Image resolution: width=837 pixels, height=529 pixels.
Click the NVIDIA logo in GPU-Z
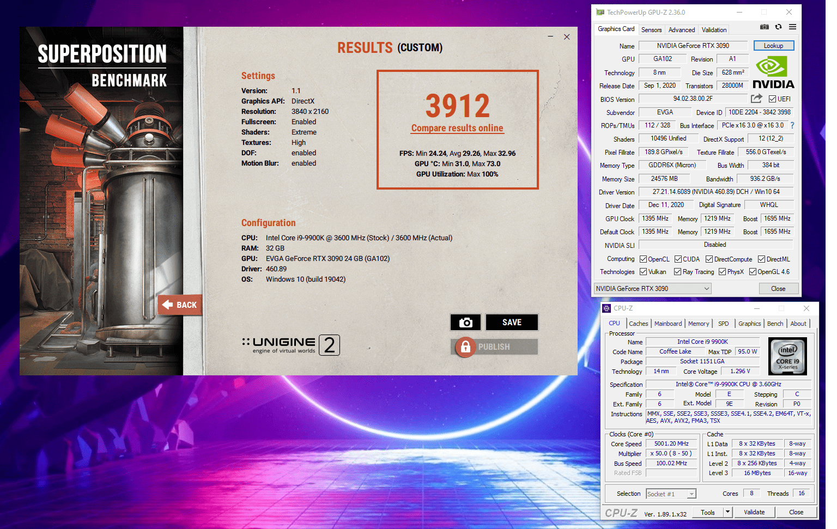tap(773, 73)
